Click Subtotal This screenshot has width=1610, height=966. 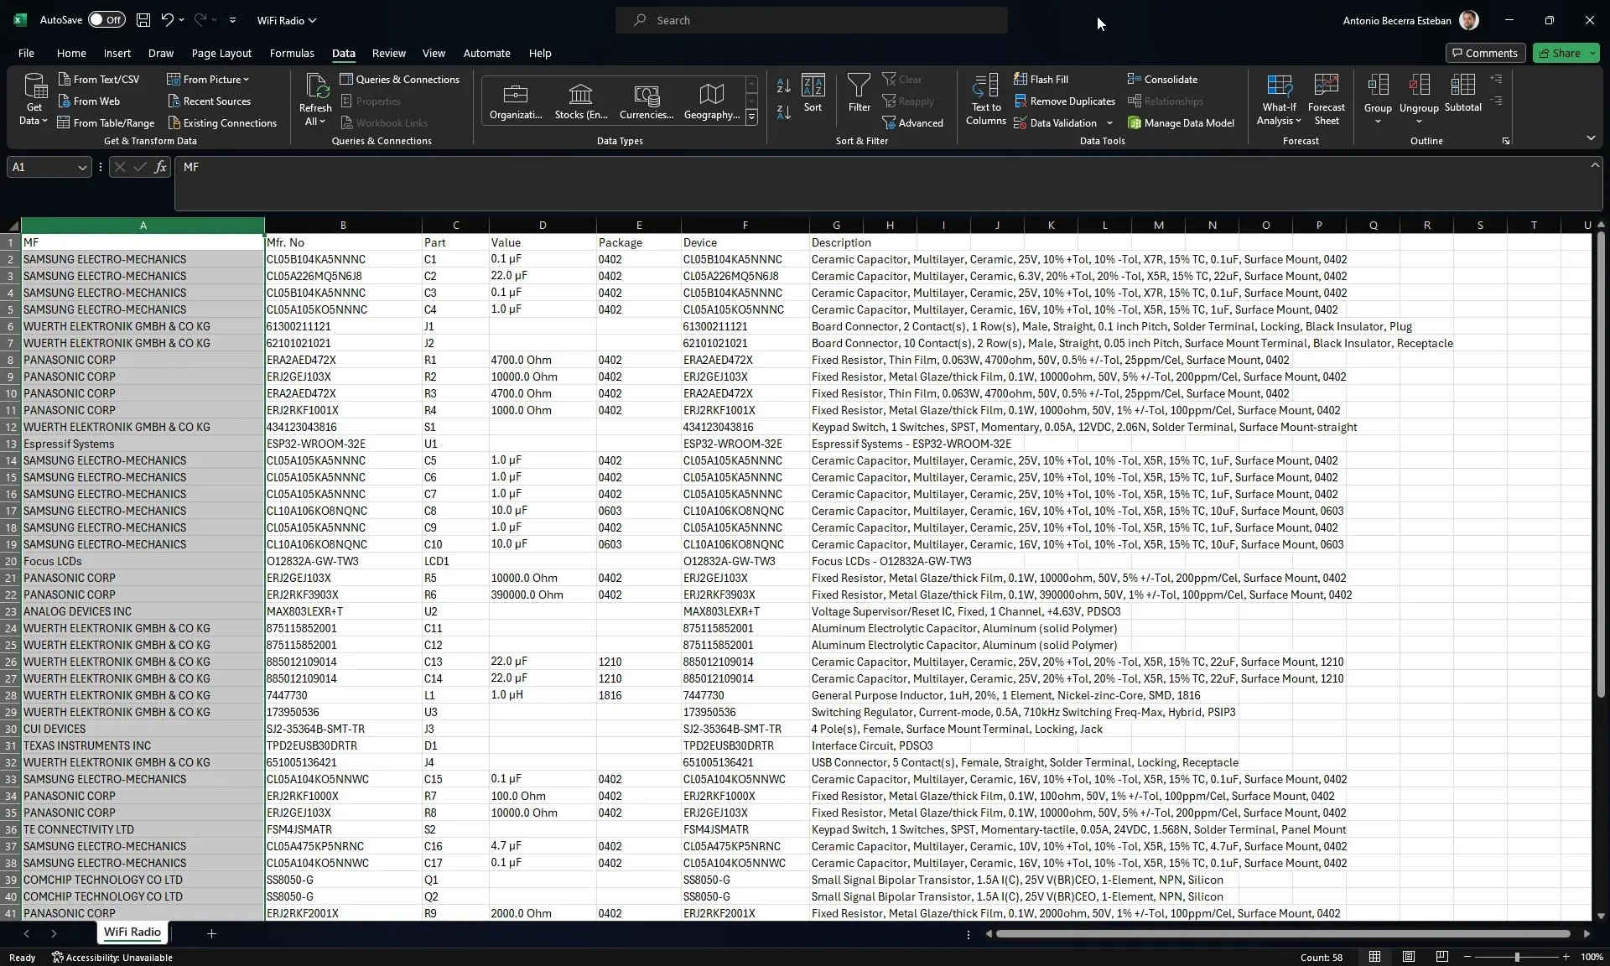point(1462,93)
